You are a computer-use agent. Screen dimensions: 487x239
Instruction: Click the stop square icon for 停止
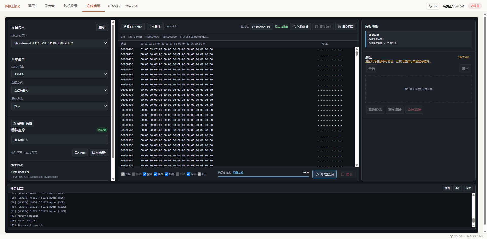(343, 174)
